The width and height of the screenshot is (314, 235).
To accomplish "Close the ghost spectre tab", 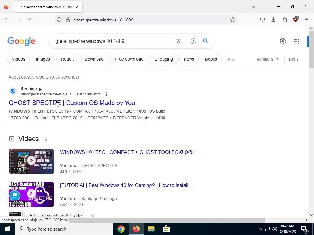I will 77,7.
